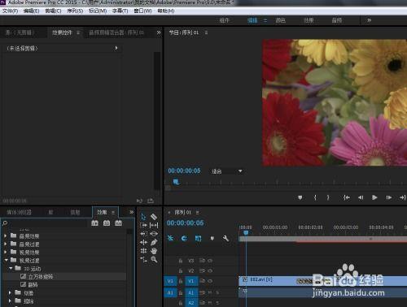This screenshot has height=307, width=407.
Task: Select the Razor tool
Action: [x=154, y=217]
